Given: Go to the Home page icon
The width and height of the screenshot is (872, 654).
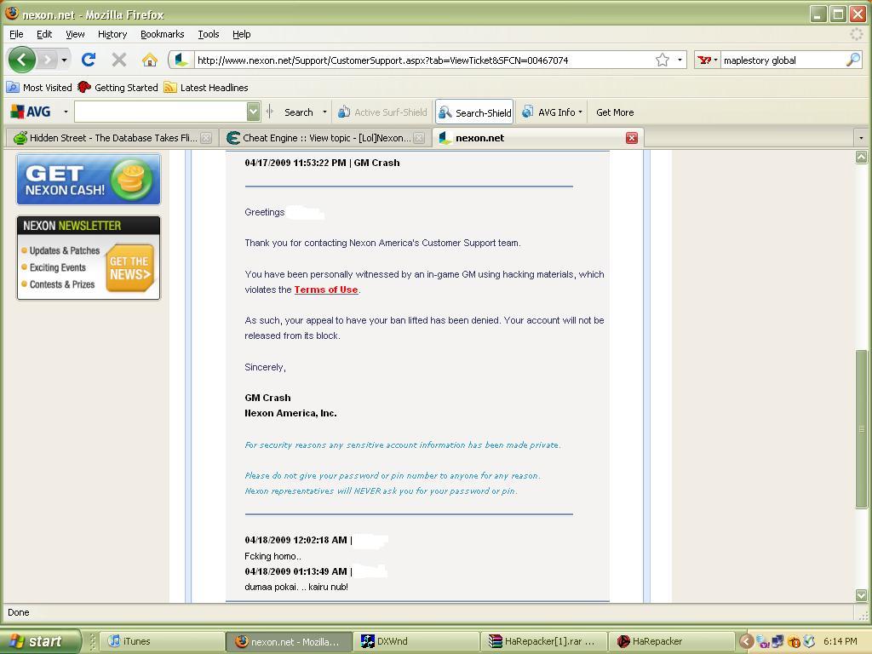Looking at the screenshot, I should [x=149, y=60].
